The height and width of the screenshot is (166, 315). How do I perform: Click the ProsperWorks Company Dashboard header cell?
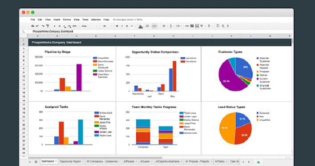click(x=160, y=43)
